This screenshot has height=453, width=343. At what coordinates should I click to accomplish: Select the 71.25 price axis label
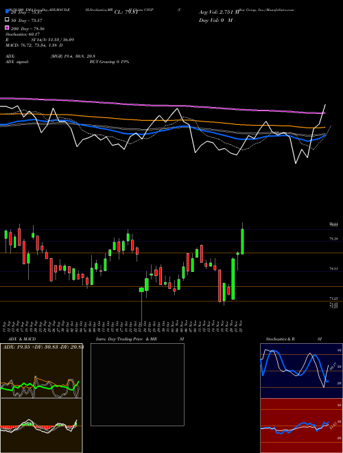[334, 299]
